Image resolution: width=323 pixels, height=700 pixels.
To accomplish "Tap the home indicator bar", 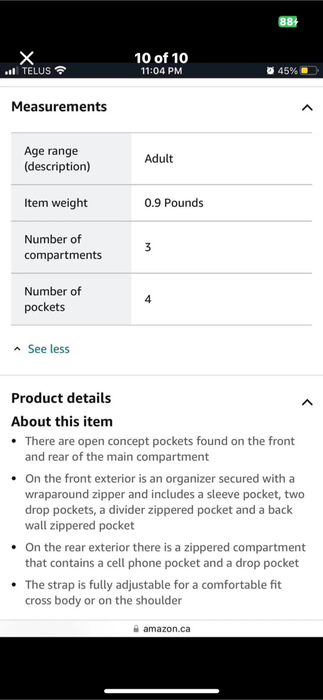I will pyautogui.click(x=161, y=691).
